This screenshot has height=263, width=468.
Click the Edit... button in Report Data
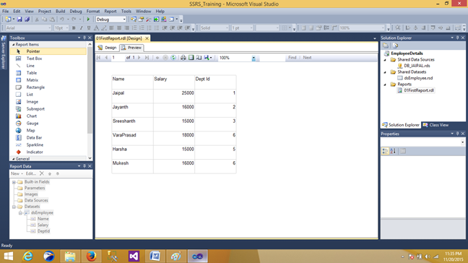click(31, 173)
